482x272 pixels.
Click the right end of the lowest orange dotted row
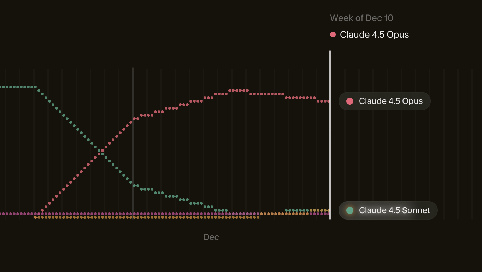click(258, 217)
